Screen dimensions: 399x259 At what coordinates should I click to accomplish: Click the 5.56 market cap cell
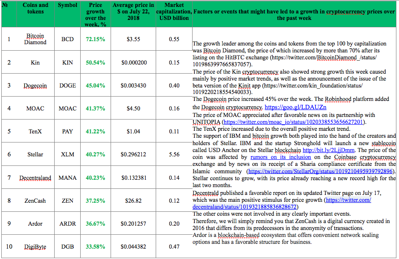(x=174, y=154)
